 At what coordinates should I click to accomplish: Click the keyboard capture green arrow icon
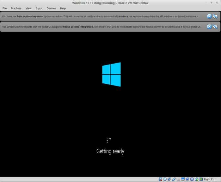click(201, 179)
